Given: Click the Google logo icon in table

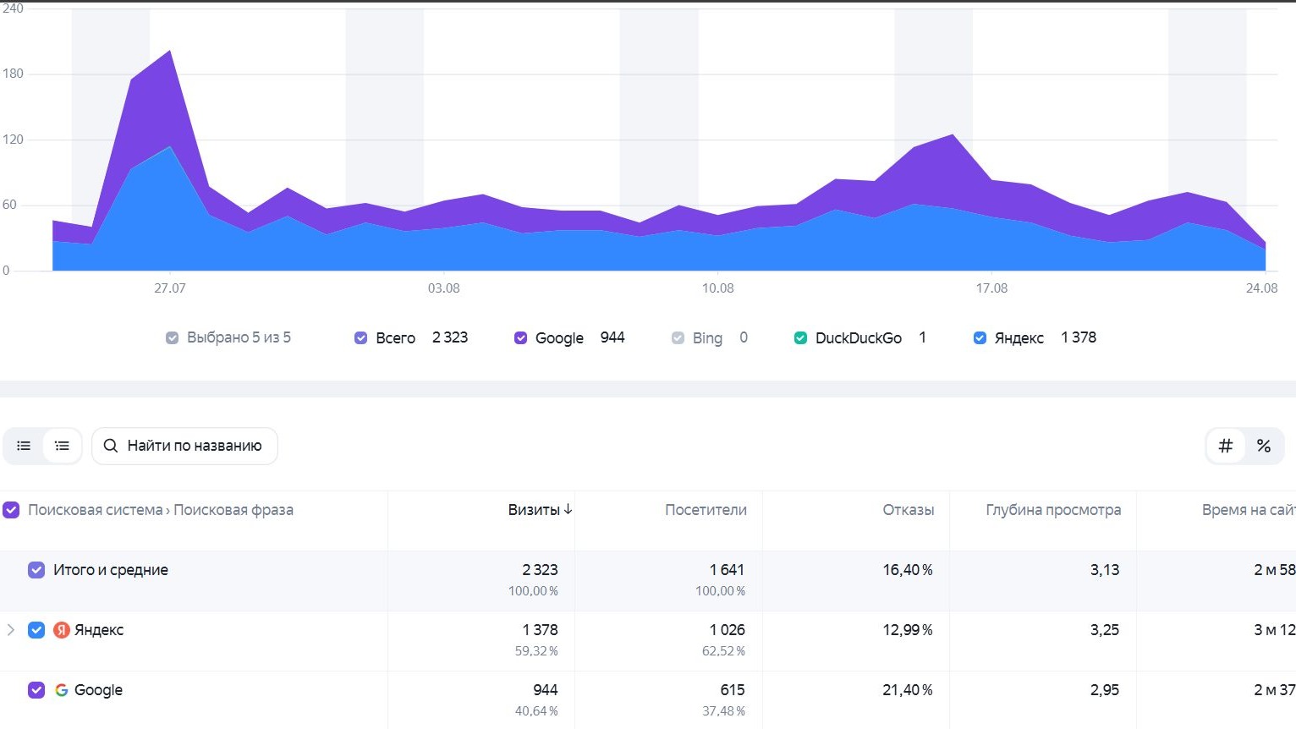Looking at the screenshot, I should pos(62,690).
